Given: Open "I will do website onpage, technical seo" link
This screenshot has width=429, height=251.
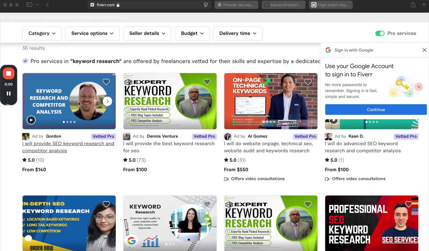Looking at the screenshot, I should [268, 147].
